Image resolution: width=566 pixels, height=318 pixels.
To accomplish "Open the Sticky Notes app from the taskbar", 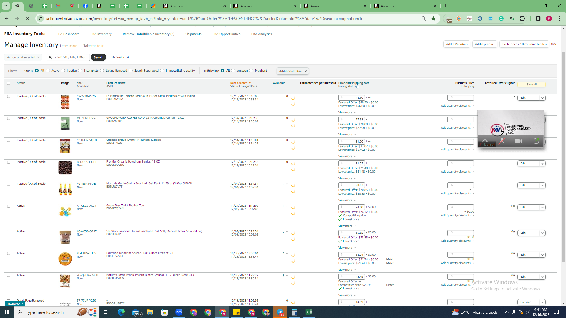I will [237, 312].
